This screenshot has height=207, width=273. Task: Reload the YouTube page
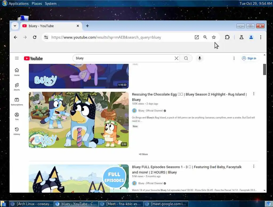[35, 37]
